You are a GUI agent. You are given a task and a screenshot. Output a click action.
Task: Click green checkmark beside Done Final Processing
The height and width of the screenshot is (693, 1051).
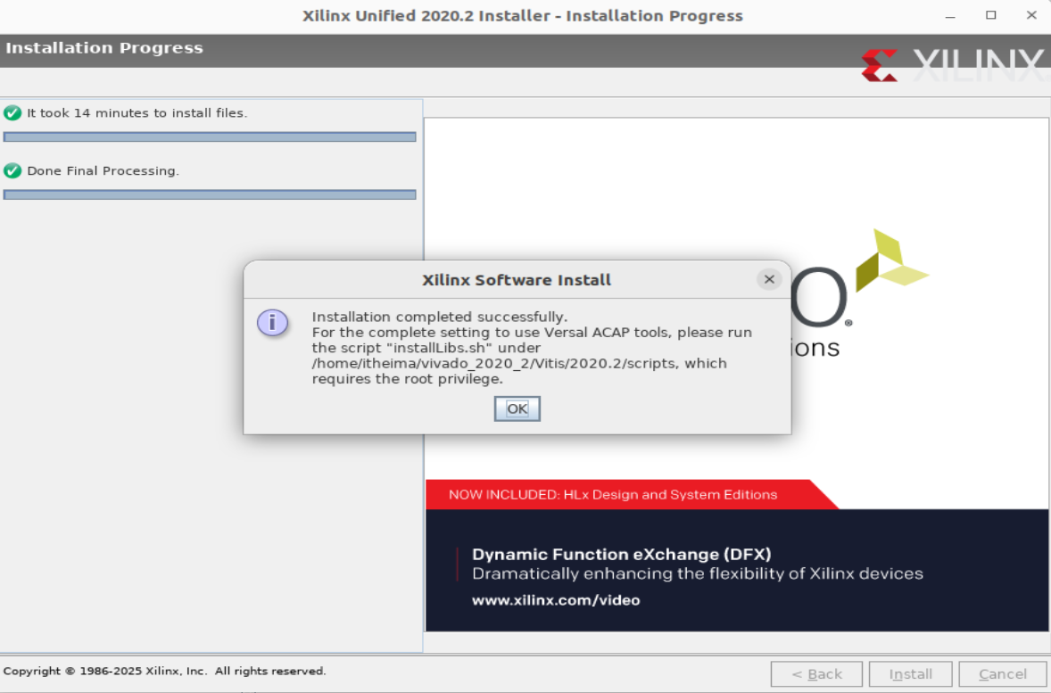(12, 170)
